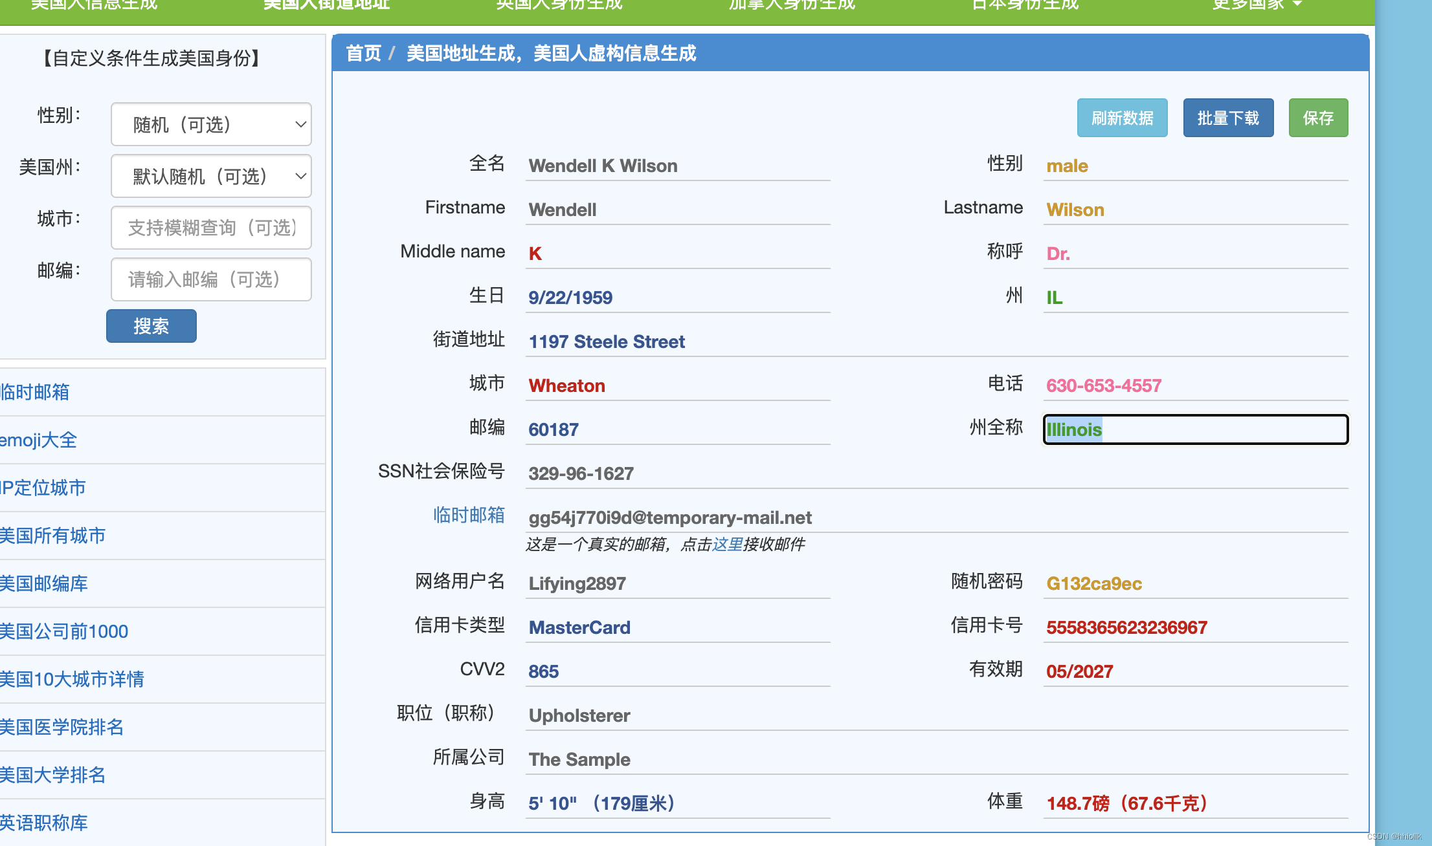Image resolution: width=1432 pixels, height=846 pixels.
Task: Click the 刷新数据 refresh button
Action: click(1122, 118)
